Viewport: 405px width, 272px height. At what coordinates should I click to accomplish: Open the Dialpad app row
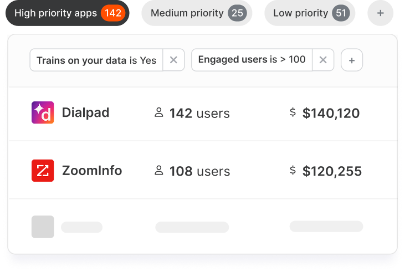coord(203,114)
